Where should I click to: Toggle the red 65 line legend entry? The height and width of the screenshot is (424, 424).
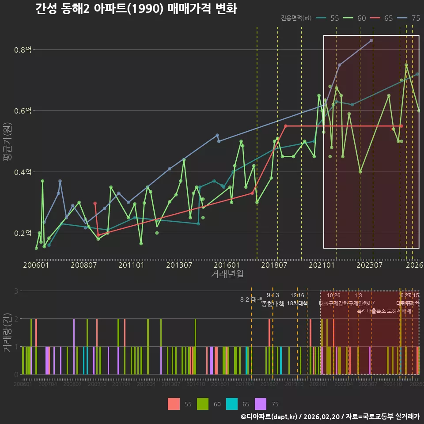click(x=381, y=18)
